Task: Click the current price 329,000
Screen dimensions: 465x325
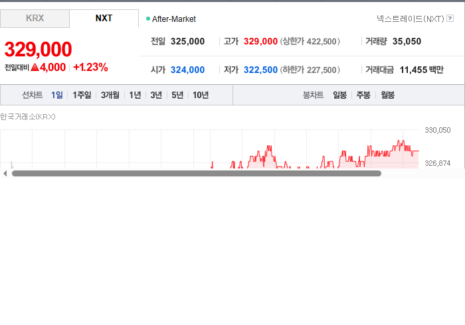Action: (x=39, y=49)
